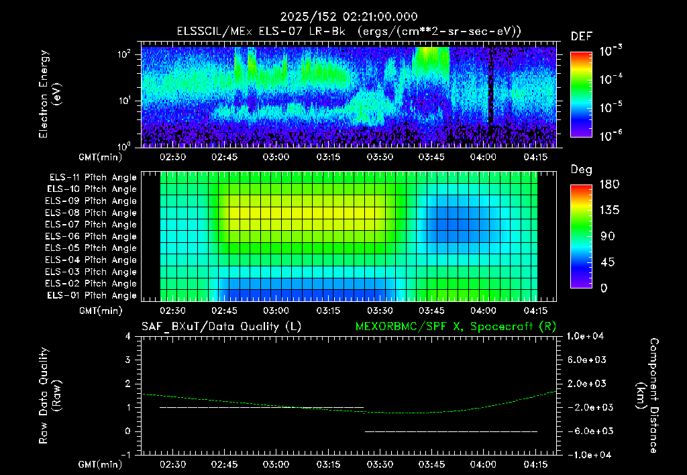This screenshot has height=475, width=687.
Task: Select the ELS-05 Pitch Angle row label
Action: [91, 248]
